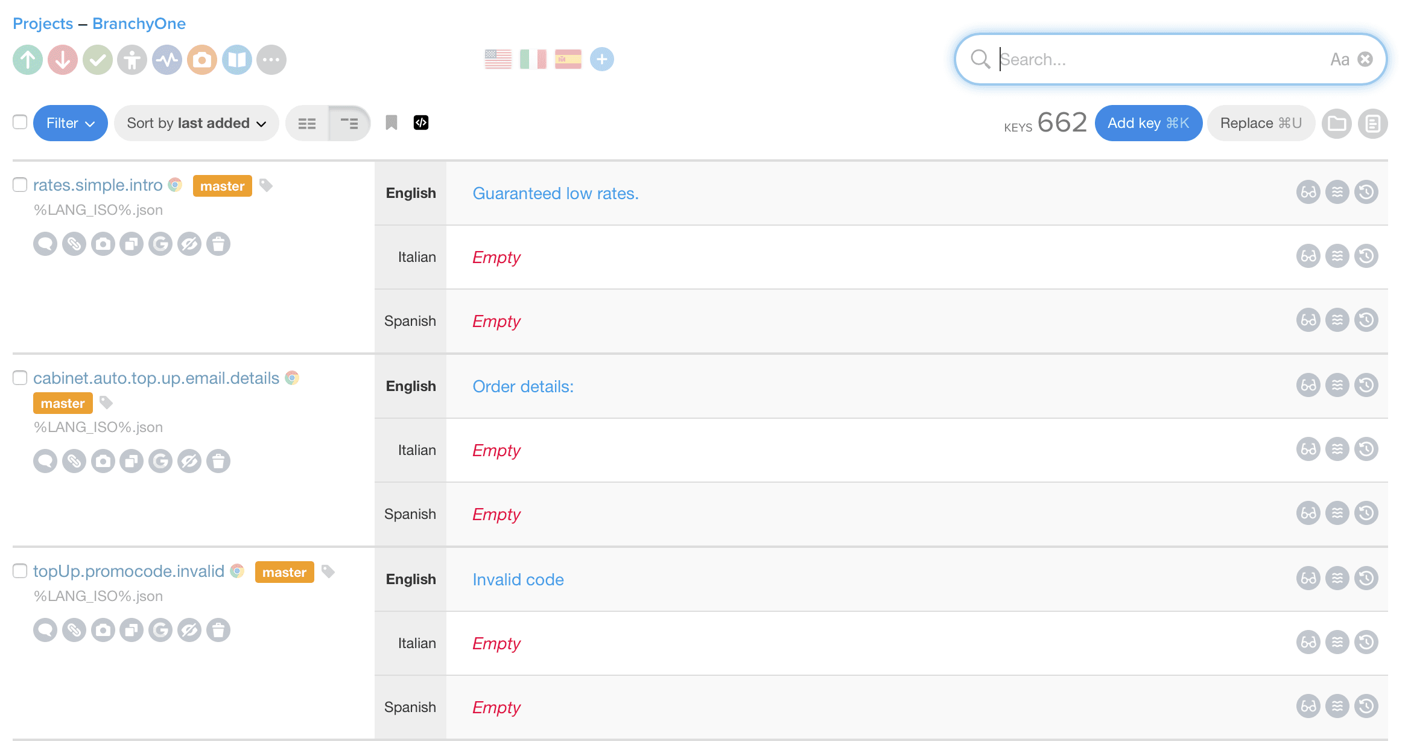This screenshot has height=741, width=1408.
Task: Open the screenshots camera icon in toolbar
Action: 202,60
